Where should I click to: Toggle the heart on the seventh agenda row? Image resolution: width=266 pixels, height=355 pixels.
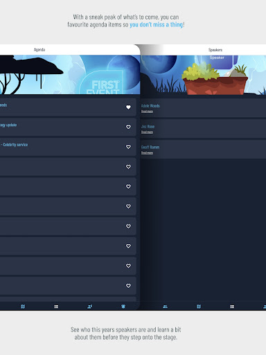point(128,226)
